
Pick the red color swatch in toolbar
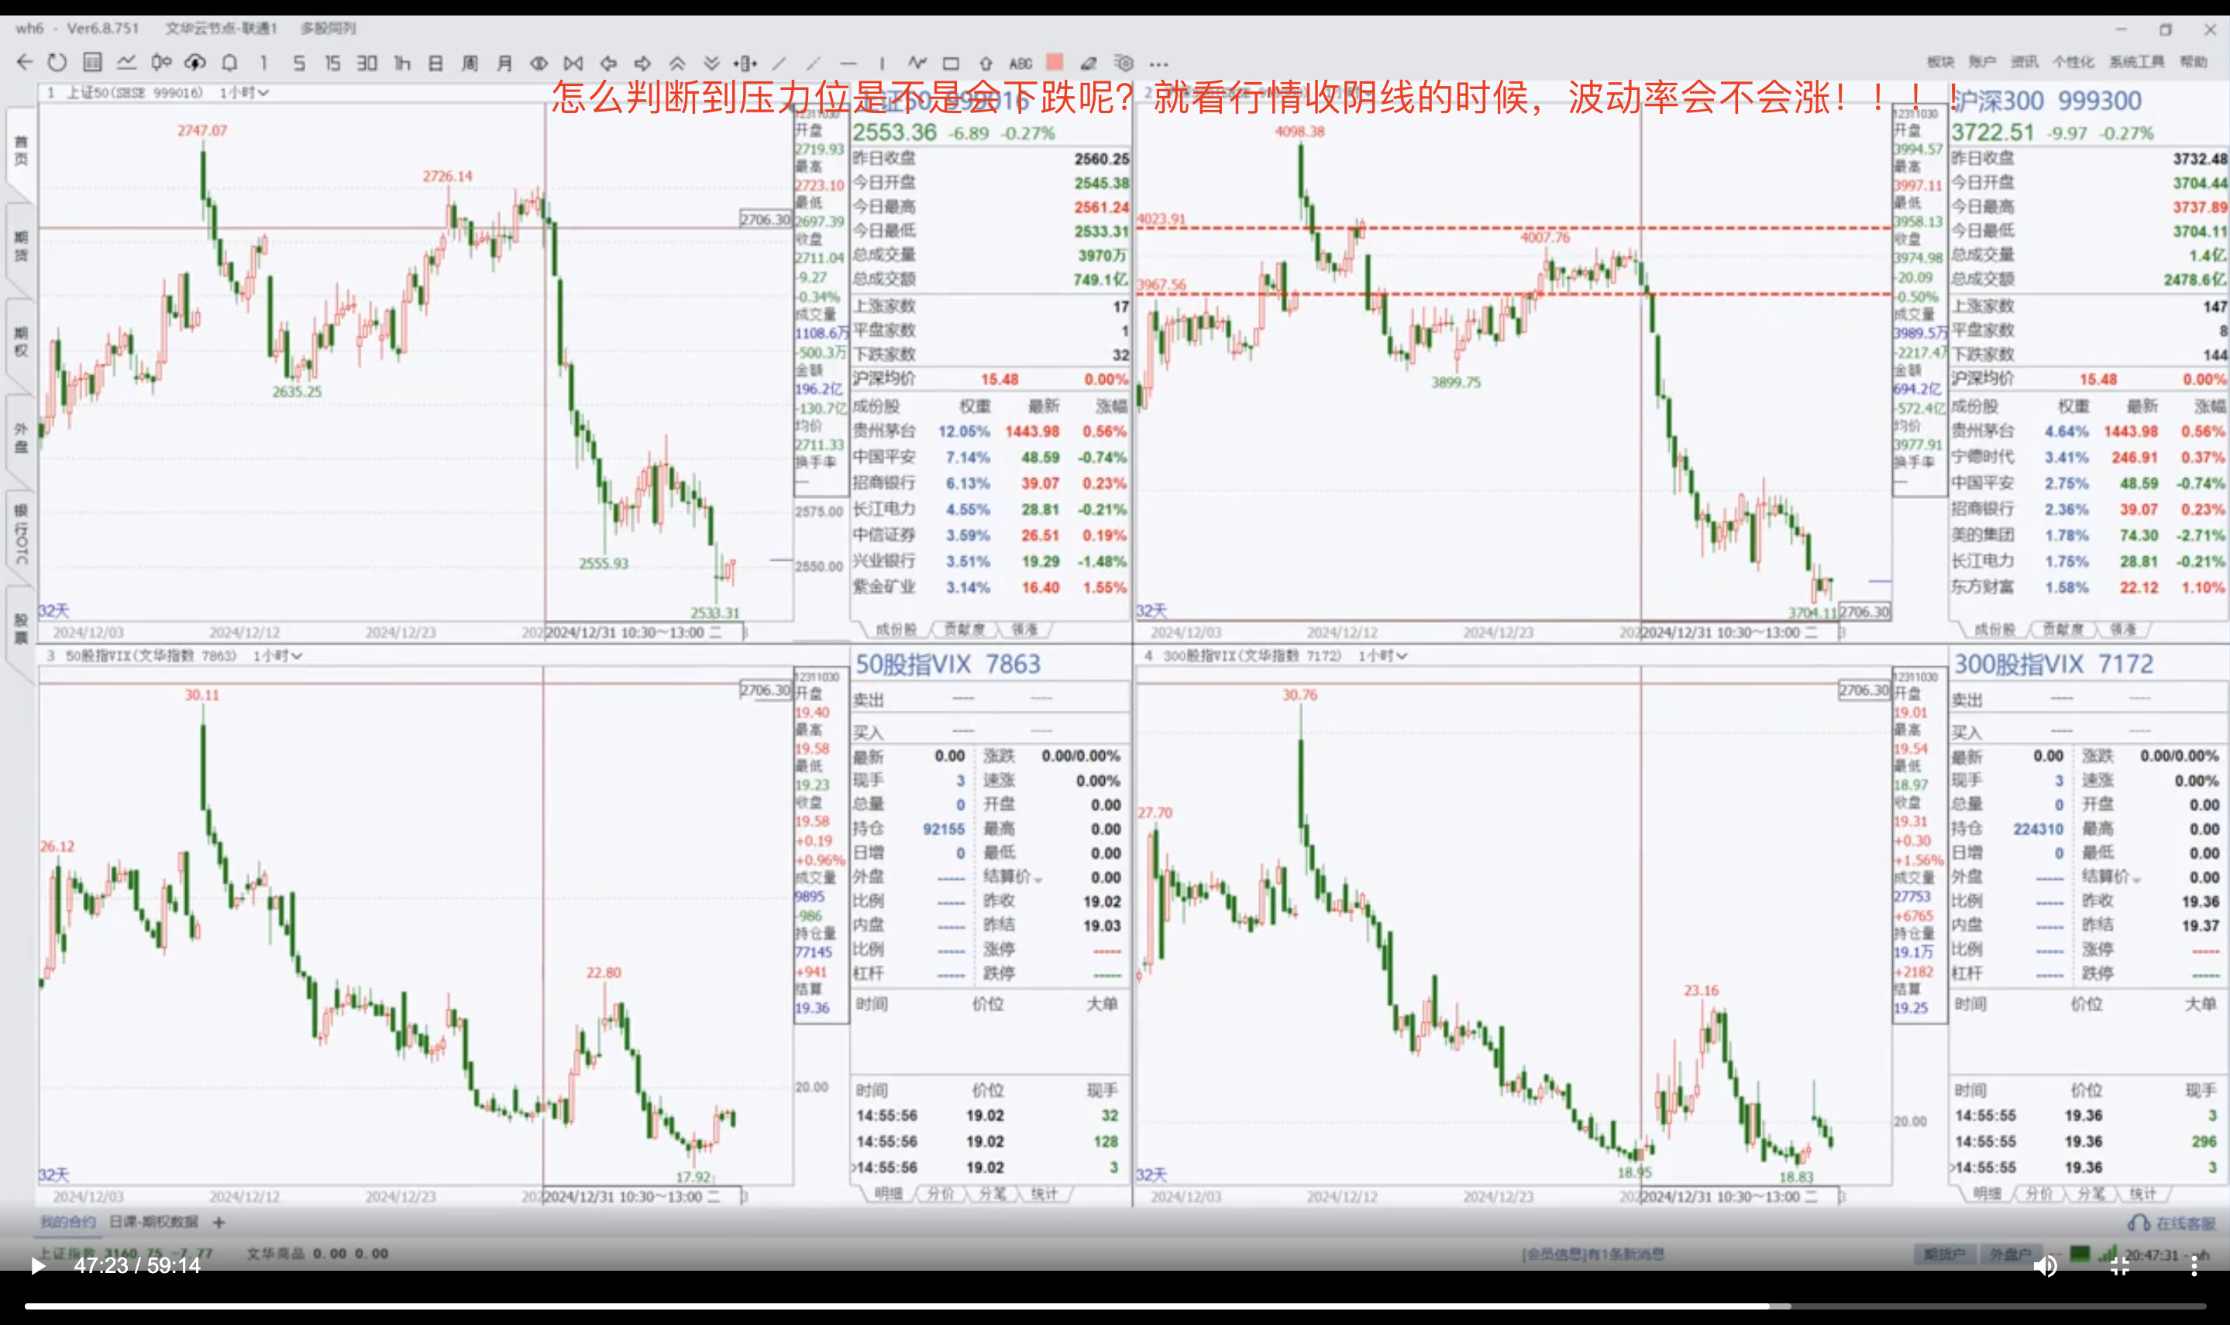point(1055,62)
